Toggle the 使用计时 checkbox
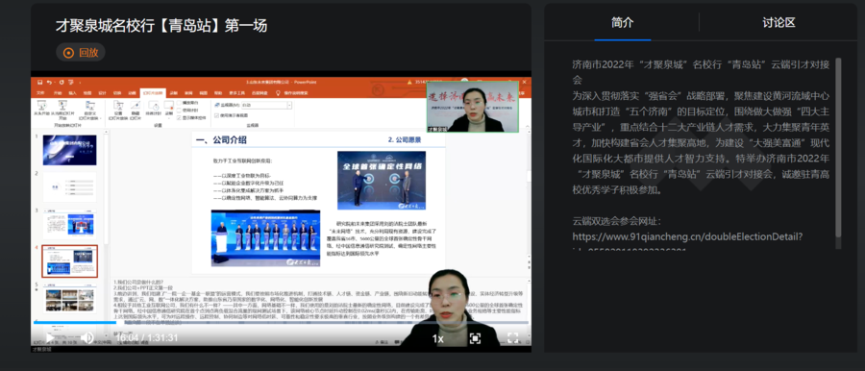This screenshot has height=371, width=865. [180, 110]
